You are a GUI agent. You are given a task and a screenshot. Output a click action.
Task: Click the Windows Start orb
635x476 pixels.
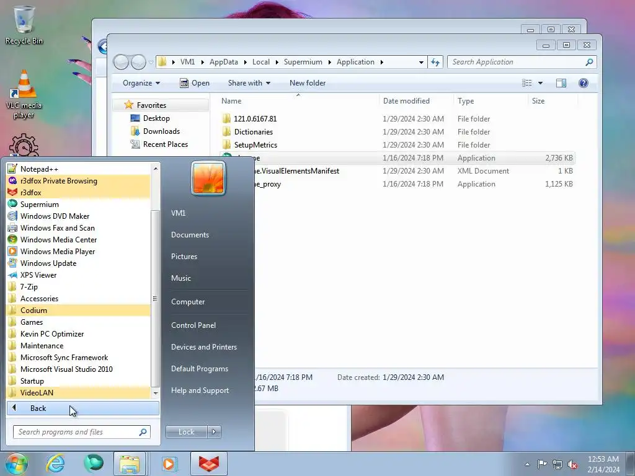point(16,464)
